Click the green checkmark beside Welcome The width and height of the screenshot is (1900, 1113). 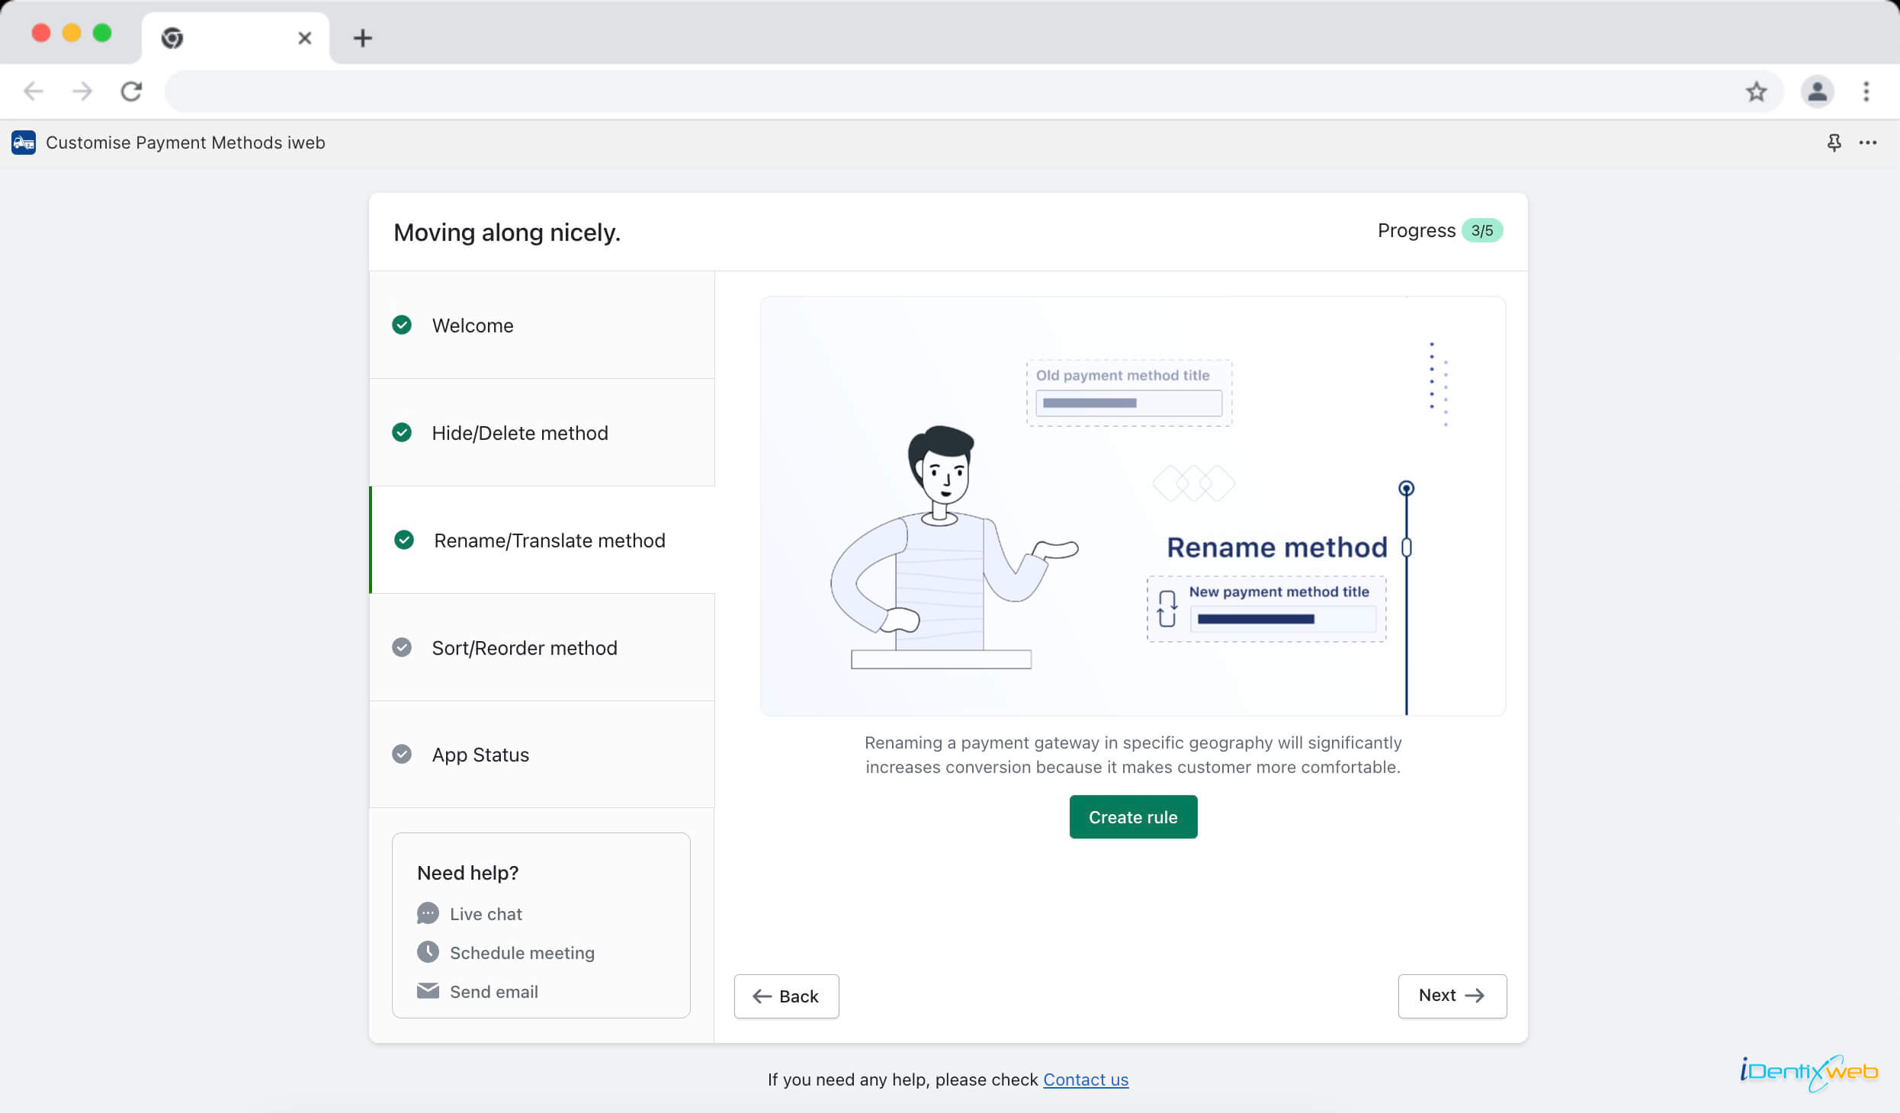[x=402, y=325]
